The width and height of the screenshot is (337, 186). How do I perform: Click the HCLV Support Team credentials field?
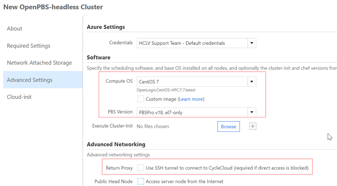coord(192,43)
